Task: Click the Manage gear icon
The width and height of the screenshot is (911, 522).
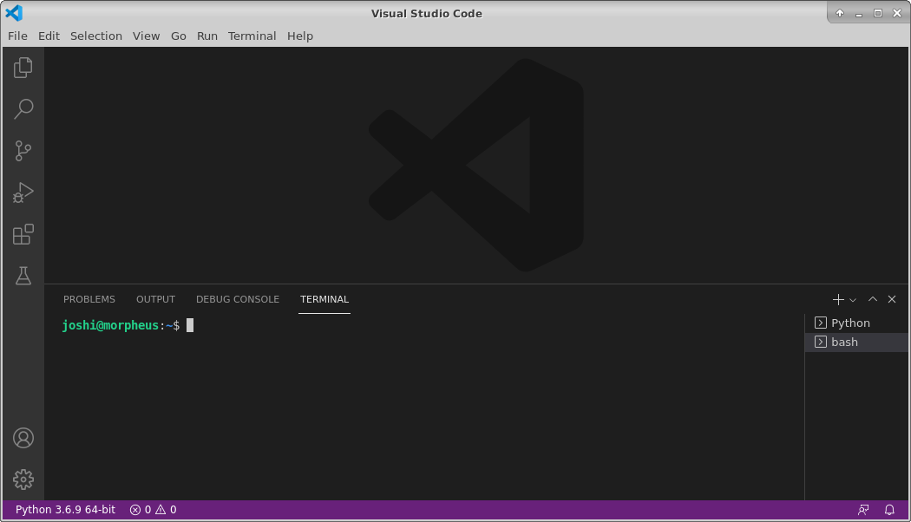Action: (x=23, y=480)
